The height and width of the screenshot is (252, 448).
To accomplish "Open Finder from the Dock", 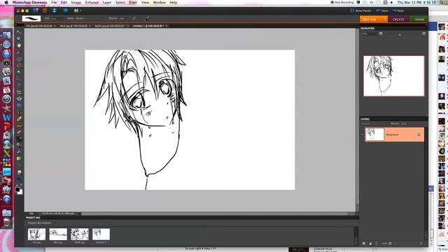I will (6, 35).
